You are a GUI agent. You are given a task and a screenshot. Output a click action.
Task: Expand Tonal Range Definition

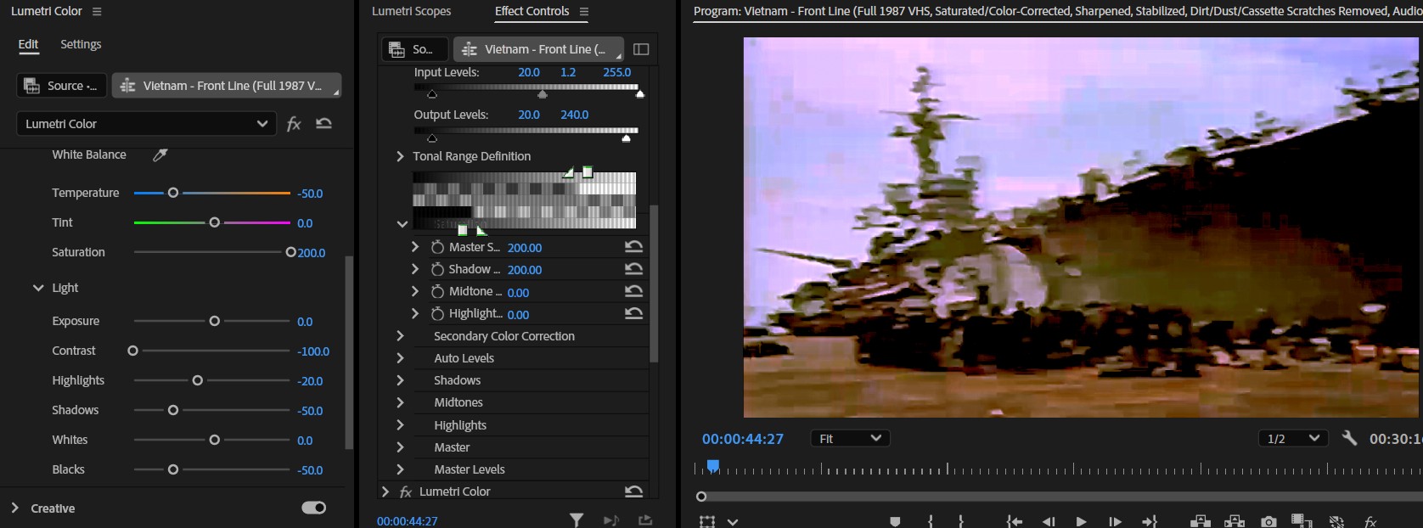click(400, 156)
